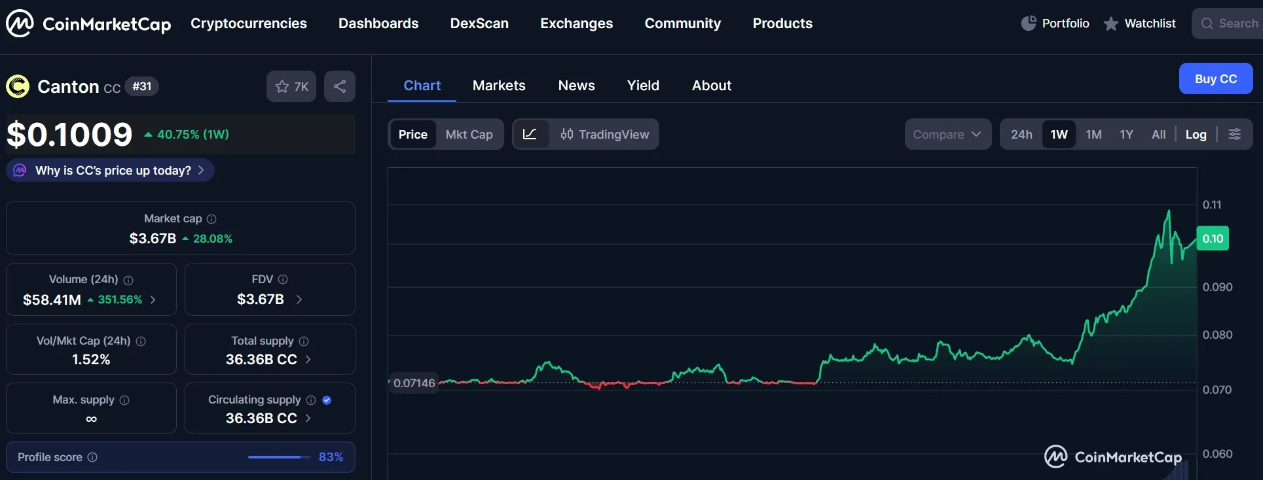Set chart range to All

click(1158, 134)
